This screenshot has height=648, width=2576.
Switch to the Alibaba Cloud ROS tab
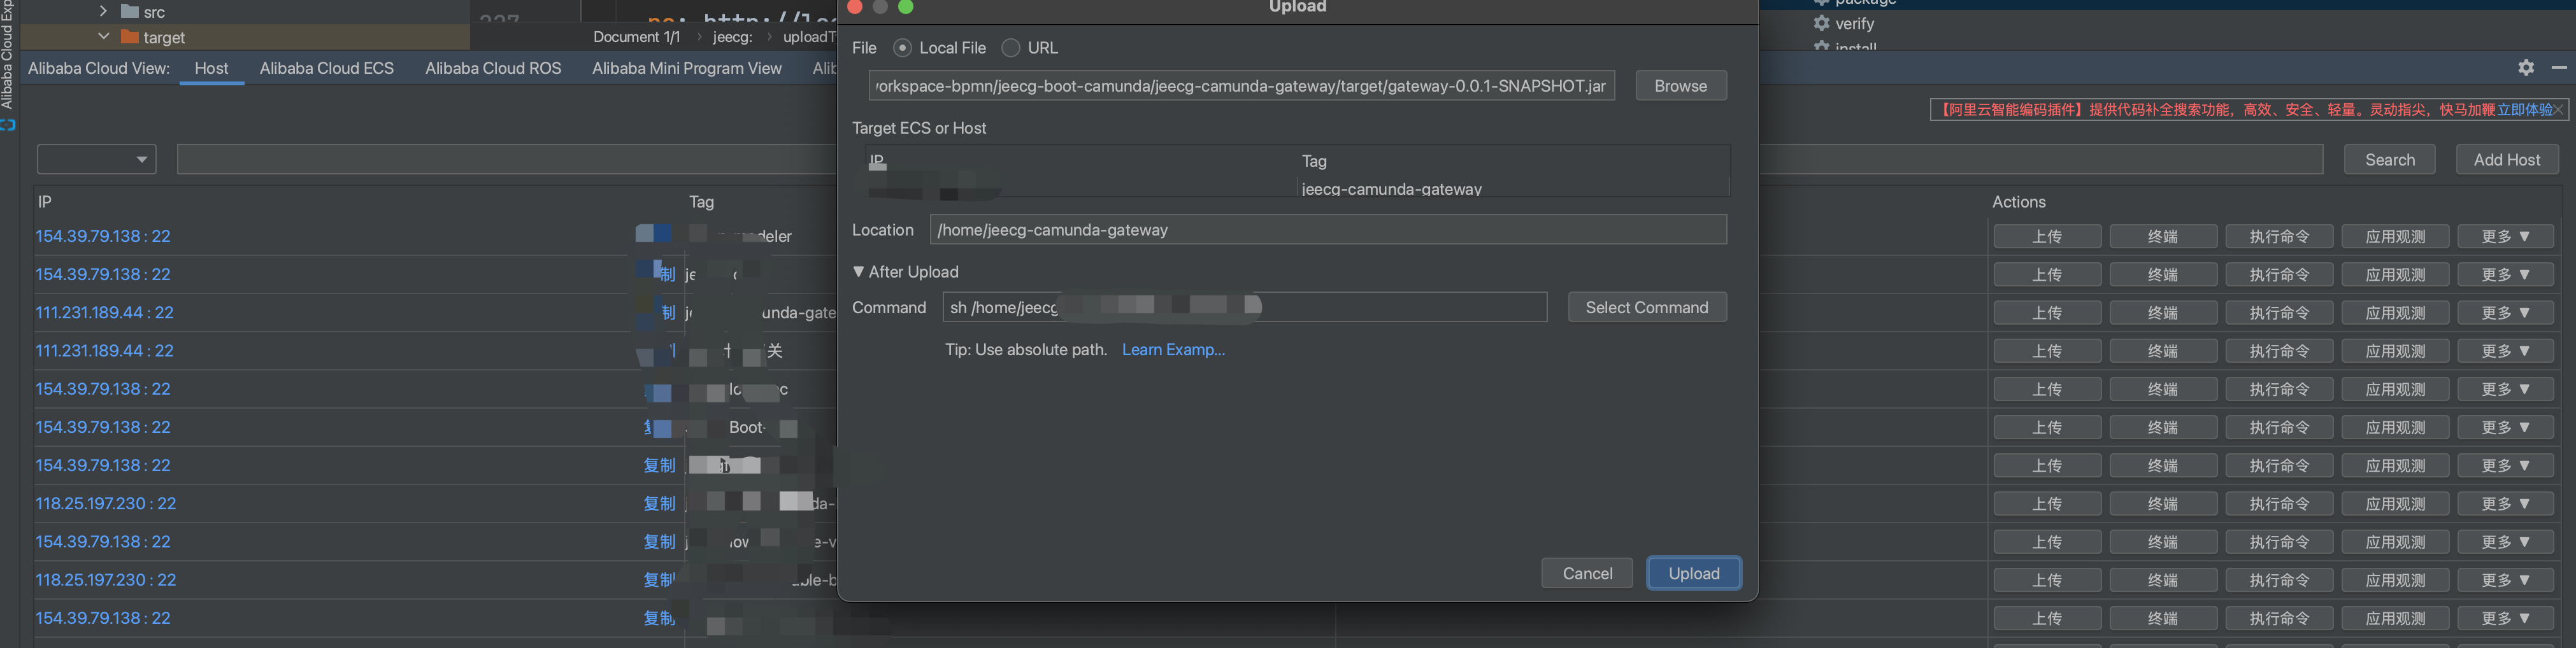pyautogui.click(x=493, y=68)
